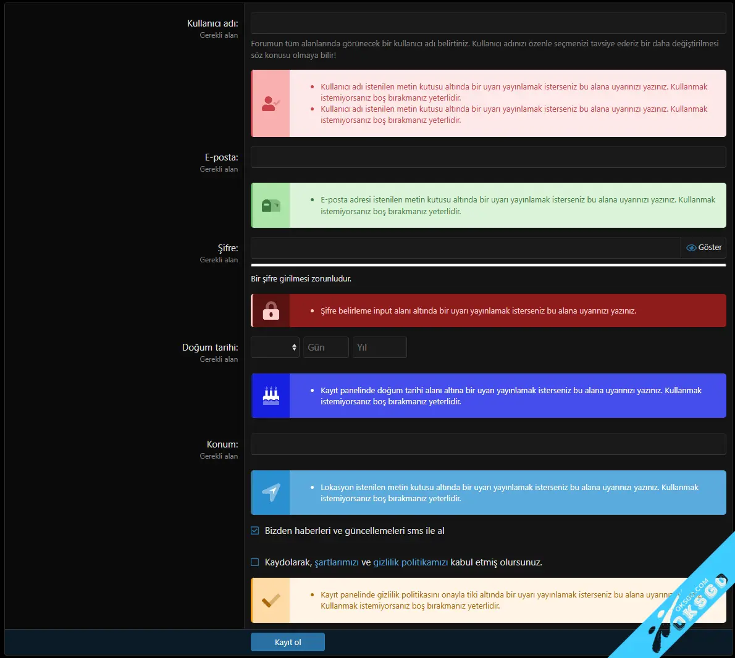Click the user icon in pink alert
The height and width of the screenshot is (658, 735).
[271, 104]
